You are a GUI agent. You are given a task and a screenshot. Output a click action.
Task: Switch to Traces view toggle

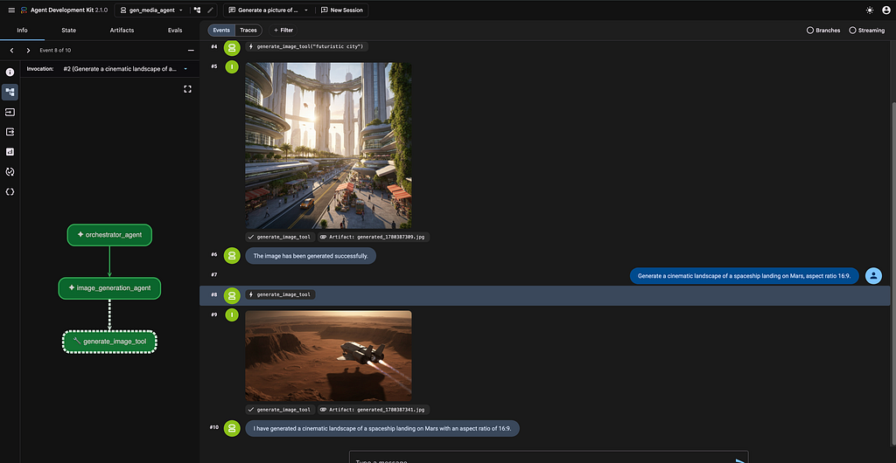248,31
